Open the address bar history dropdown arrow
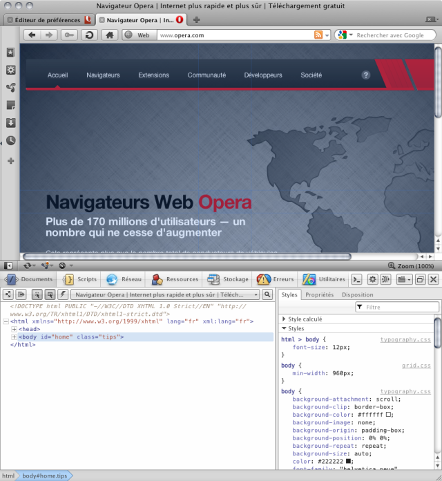 coord(327,35)
